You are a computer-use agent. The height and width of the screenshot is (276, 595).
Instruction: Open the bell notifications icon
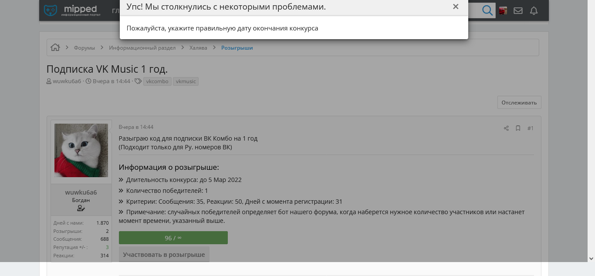tap(534, 11)
